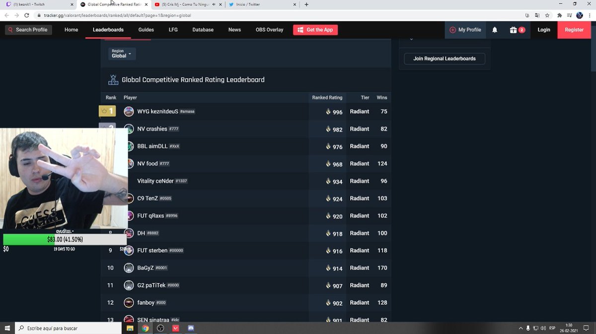
Task: Reload the page with the refresh icon
Action: (27, 15)
